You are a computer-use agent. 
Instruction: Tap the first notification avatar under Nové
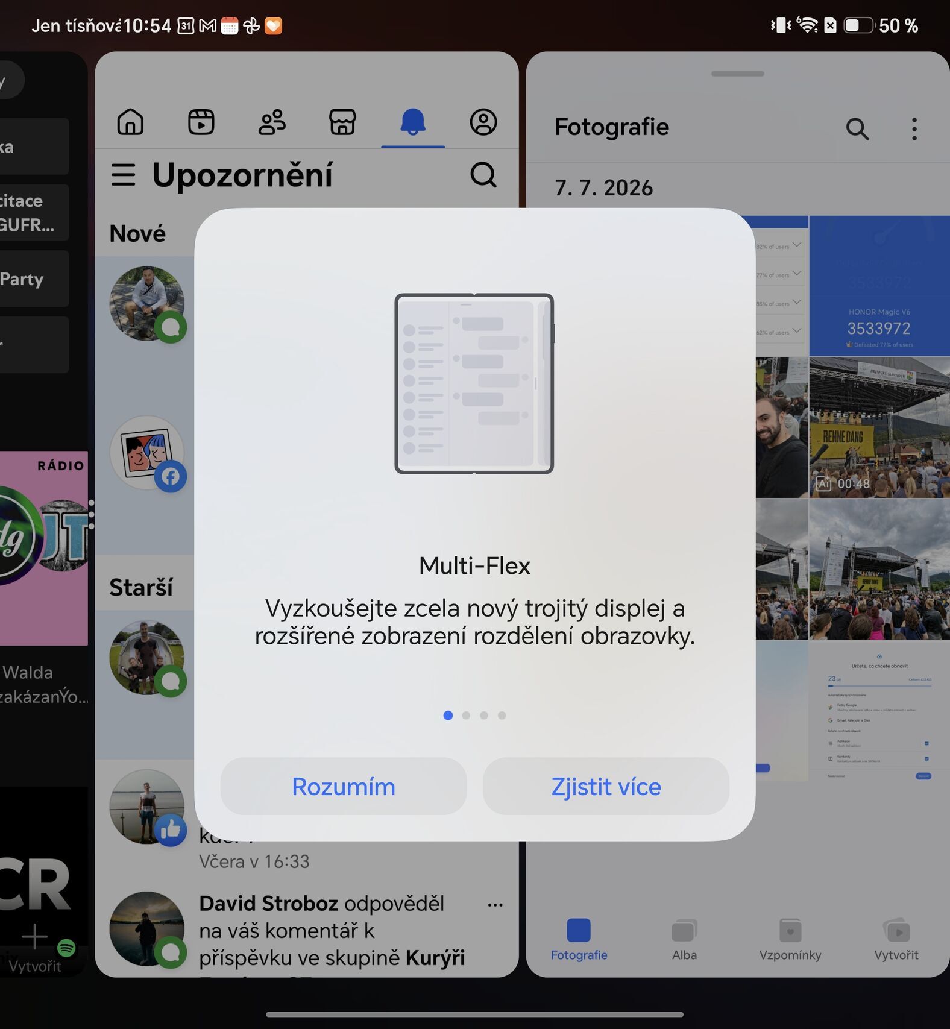[146, 303]
